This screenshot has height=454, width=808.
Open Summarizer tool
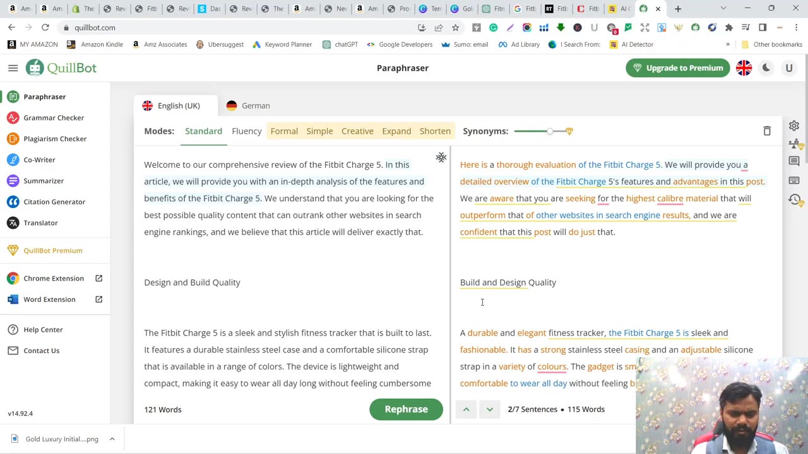coord(43,181)
